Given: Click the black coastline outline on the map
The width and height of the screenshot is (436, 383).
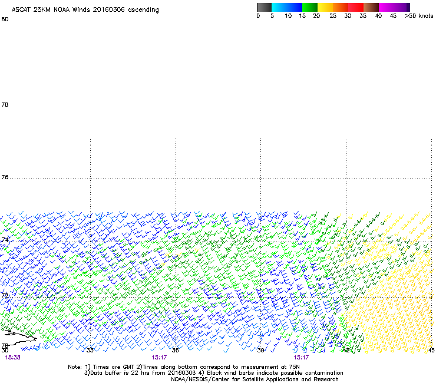Looking at the screenshot, I should pyautogui.click(x=21, y=337).
